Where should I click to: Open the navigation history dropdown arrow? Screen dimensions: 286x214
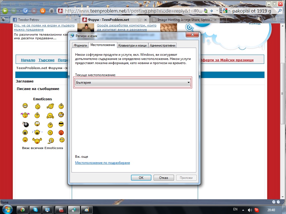coord(19,11)
